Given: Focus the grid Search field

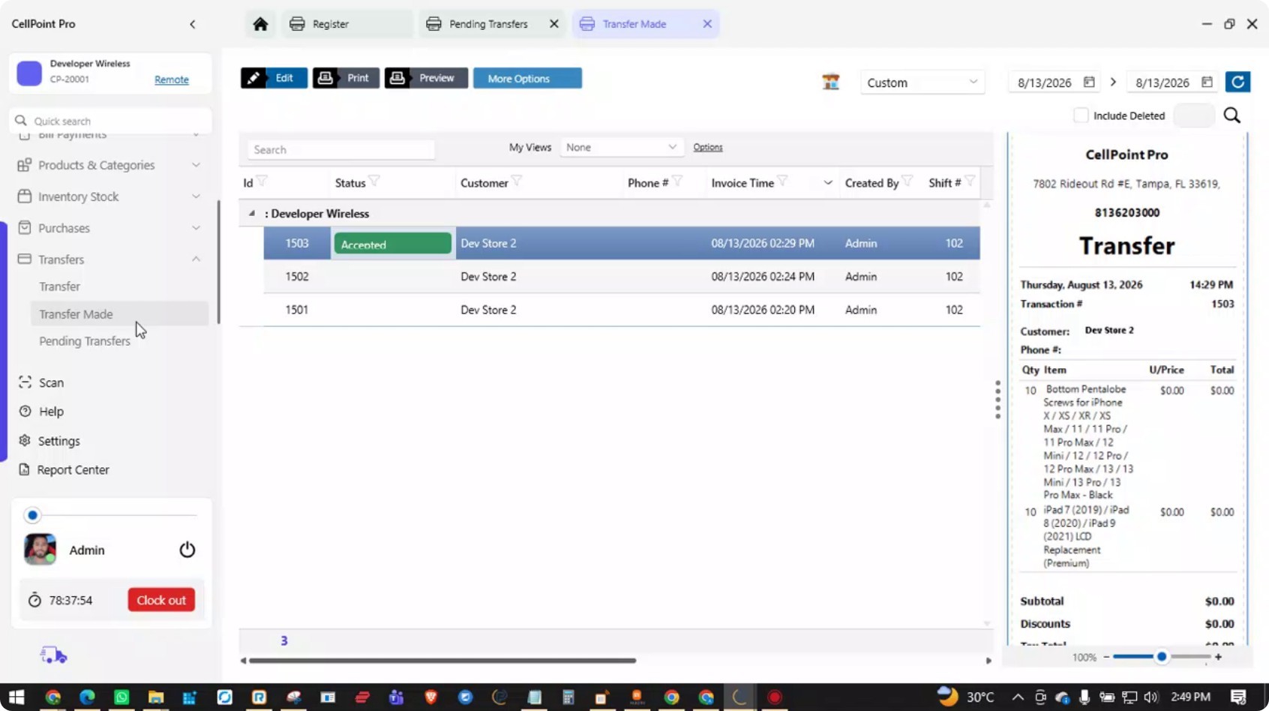Looking at the screenshot, I should [341, 149].
